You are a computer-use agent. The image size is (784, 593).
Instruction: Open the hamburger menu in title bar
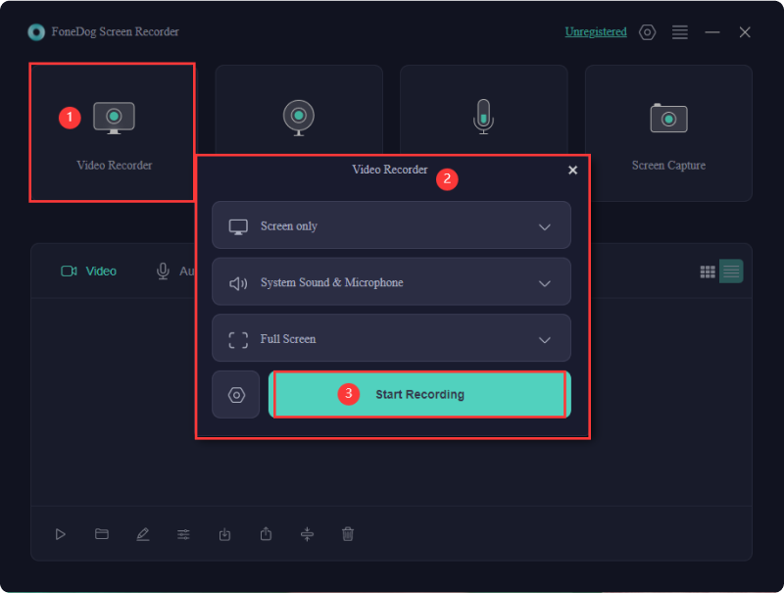tap(679, 31)
